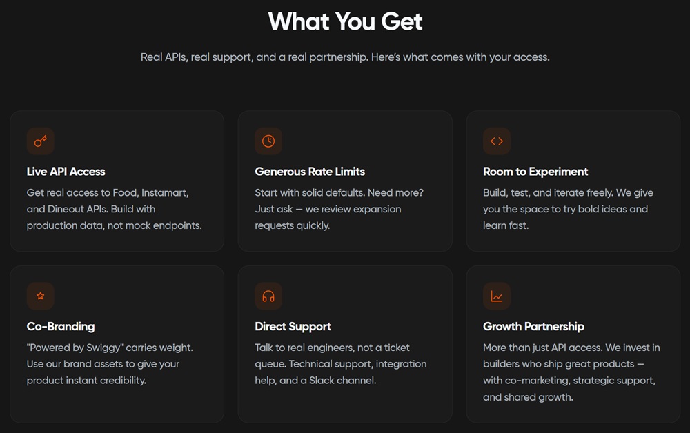The height and width of the screenshot is (433, 690).
Task: Click the star icon for Co-Branding
Action: click(x=41, y=296)
